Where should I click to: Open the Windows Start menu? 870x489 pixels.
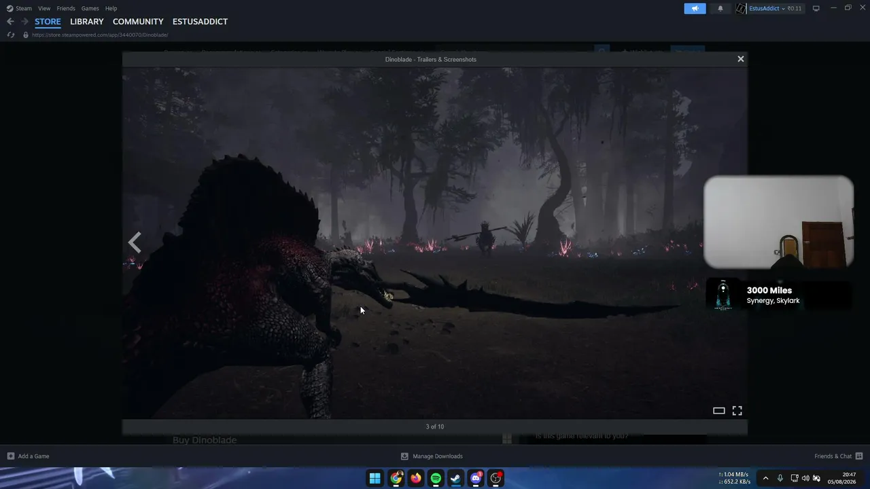pos(375,478)
